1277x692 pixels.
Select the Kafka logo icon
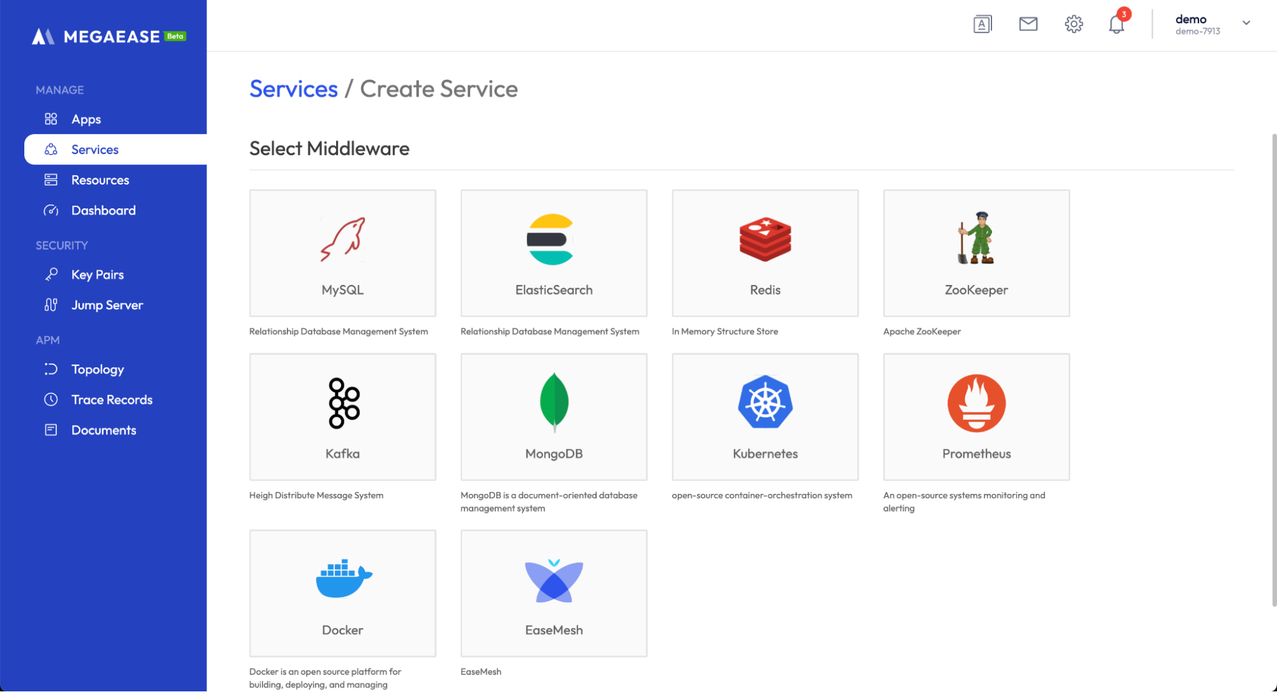[344, 403]
